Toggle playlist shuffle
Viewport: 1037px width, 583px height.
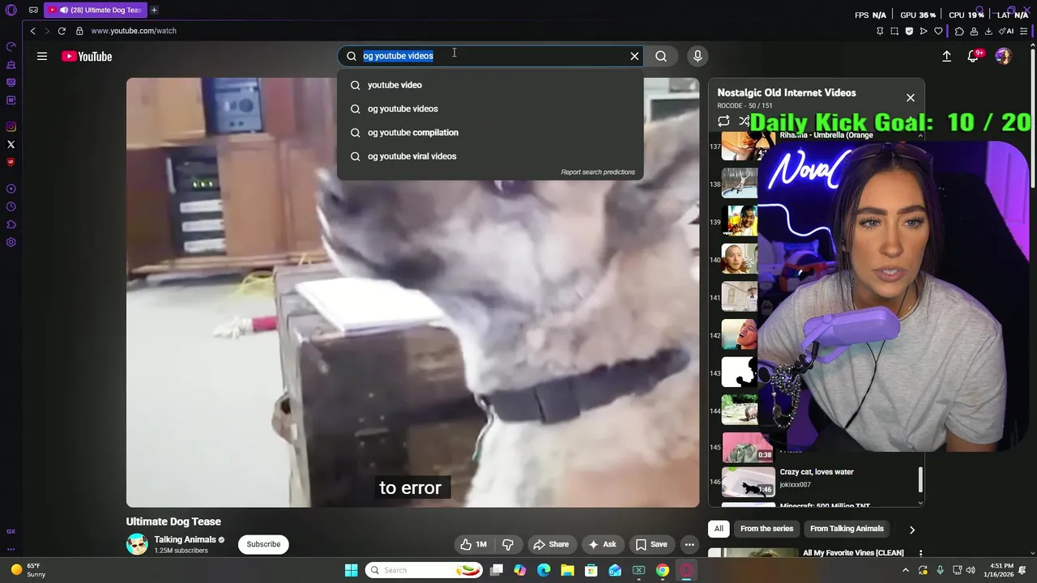coord(745,121)
